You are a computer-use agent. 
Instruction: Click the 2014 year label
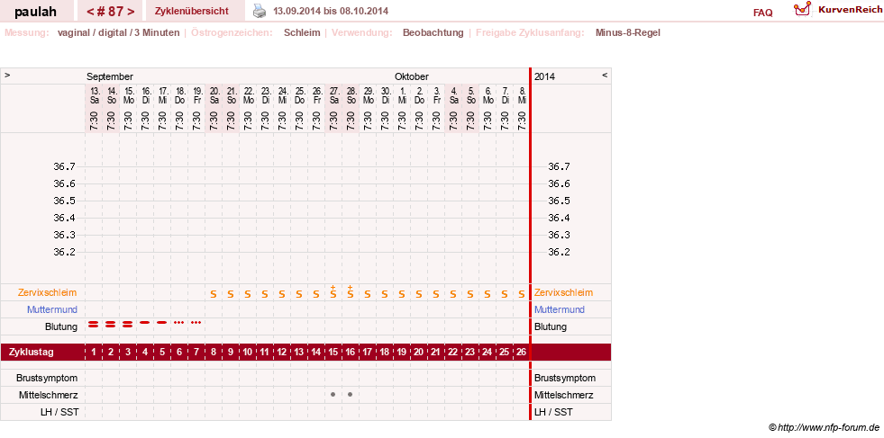click(x=544, y=76)
